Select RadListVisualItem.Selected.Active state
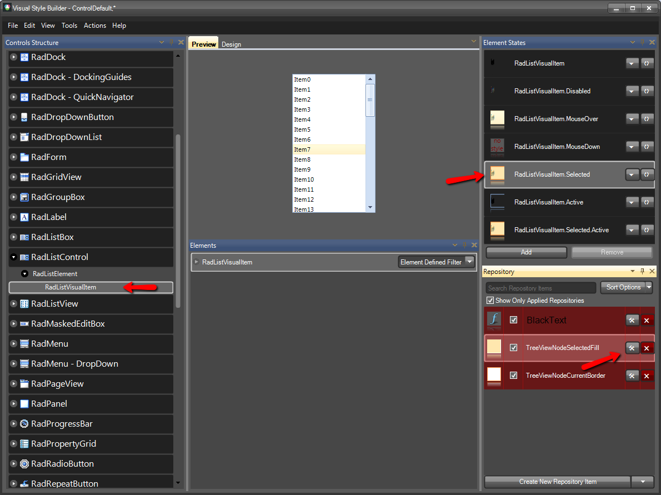661x495 pixels. (569, 230)
